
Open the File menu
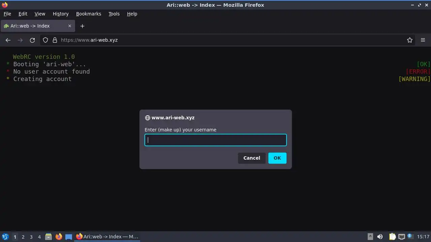point(7,14)
